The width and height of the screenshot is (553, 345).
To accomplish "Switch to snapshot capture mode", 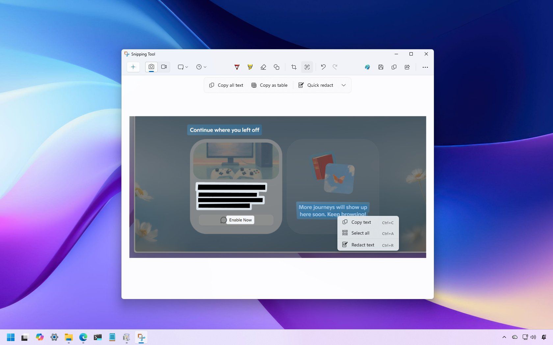I will 151,67.
